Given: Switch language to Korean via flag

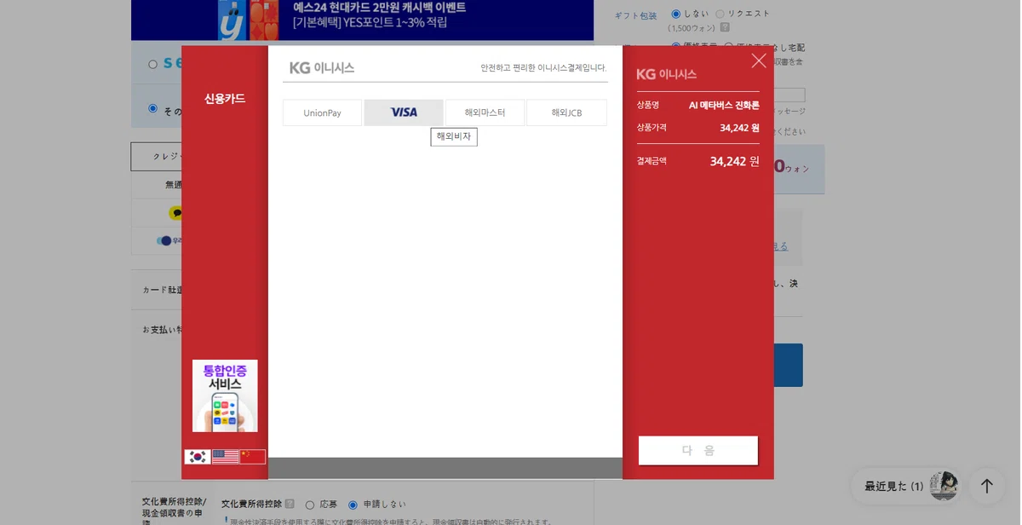Looking at the screenshot, I should point(198,457).
